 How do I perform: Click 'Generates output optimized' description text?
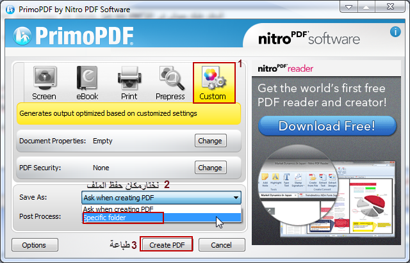coord(108,113)
